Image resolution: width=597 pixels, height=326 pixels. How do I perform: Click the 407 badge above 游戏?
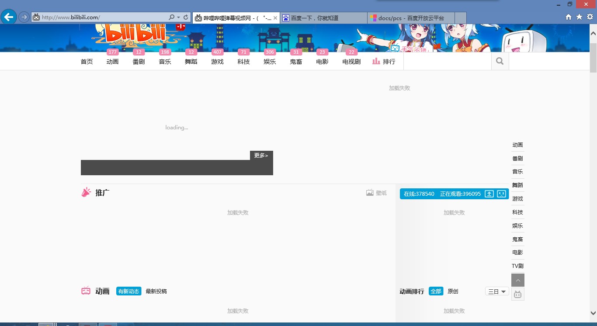pos(217,52)
